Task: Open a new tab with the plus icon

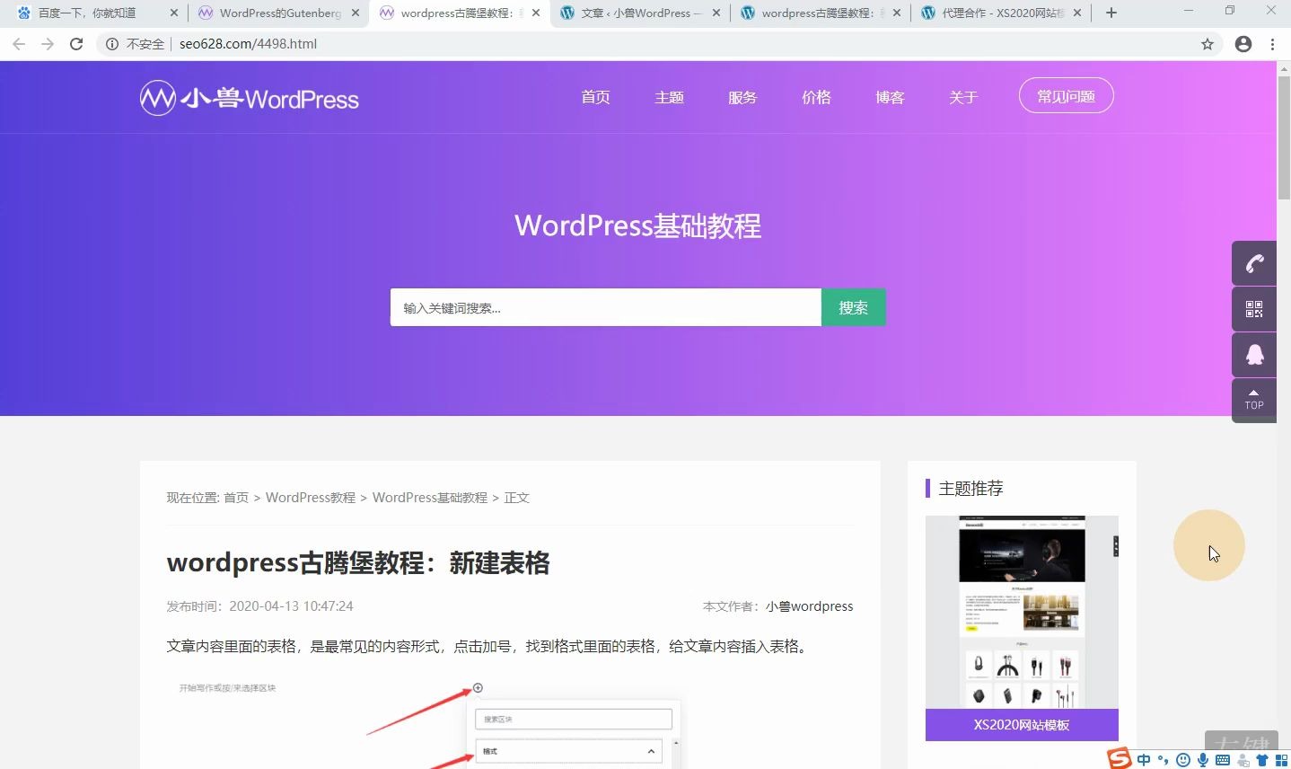Action: click(1111, 13)
